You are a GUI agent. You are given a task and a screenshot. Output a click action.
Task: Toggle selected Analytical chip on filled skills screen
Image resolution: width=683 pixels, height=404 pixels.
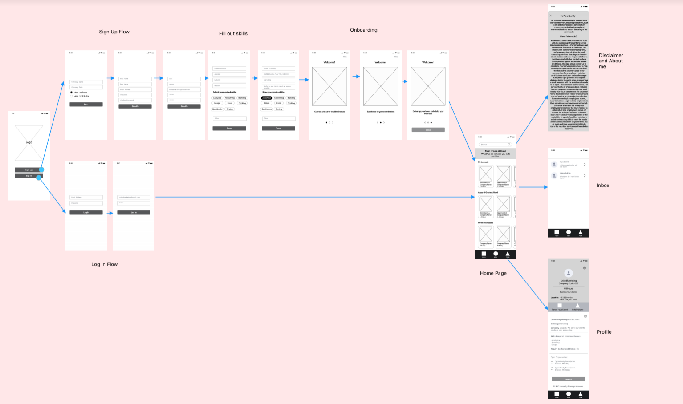(x=266, y=98)
